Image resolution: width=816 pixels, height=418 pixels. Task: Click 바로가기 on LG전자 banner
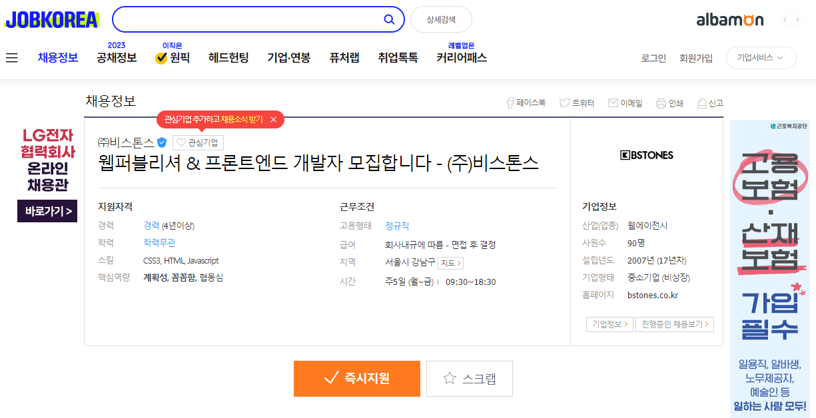(47, 211)
